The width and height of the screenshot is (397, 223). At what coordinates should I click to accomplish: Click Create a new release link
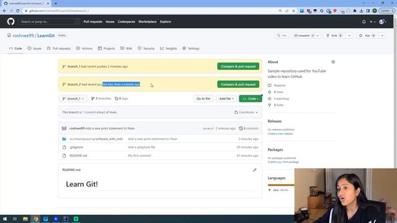click(x=280, y=134)
